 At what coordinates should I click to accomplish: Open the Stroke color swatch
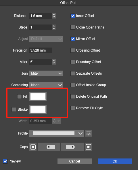pos(38,109)
